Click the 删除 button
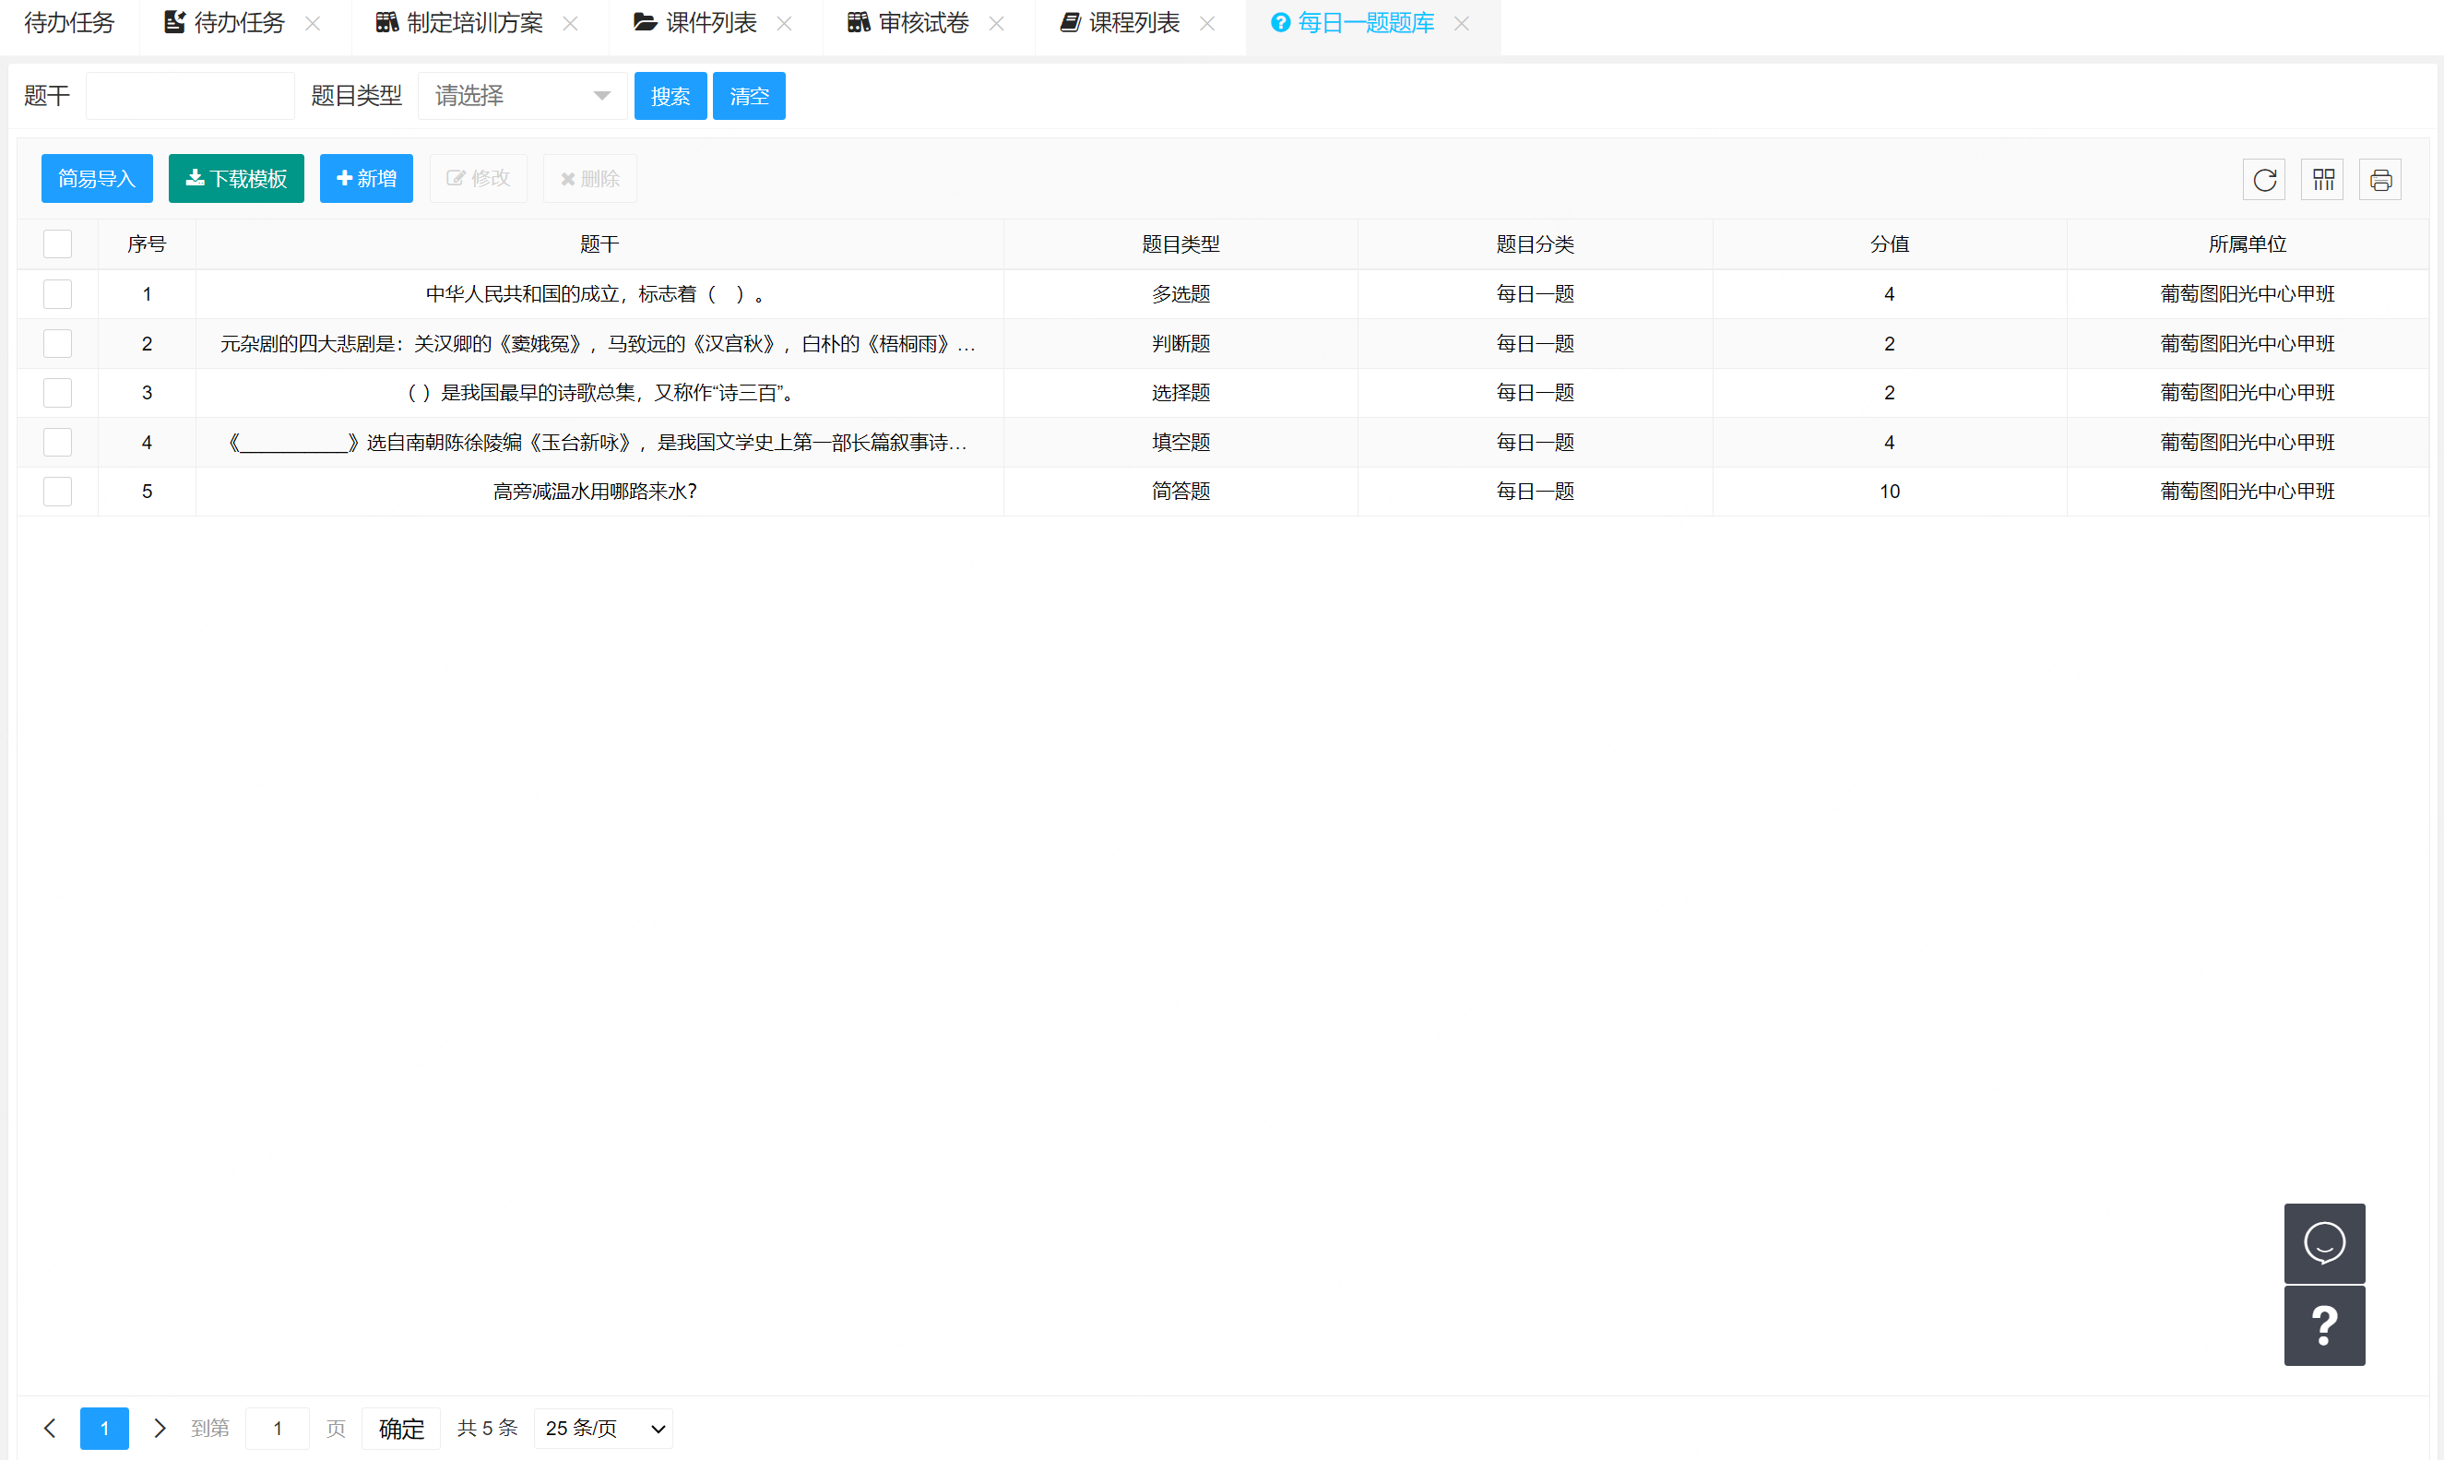Viewport: 2444px width, 1460px height. click(x=589, y=178)
